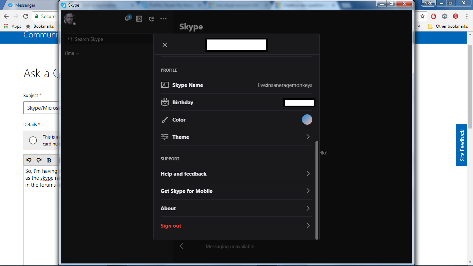
Task: Open the About entry
Action: (237, 208)
